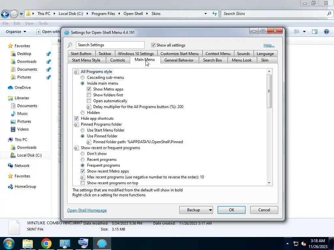This screenshot has height=250, width=334.
Task: Select Inside main menu radio option
Action: pyautogui.click(x=83, y=84)
